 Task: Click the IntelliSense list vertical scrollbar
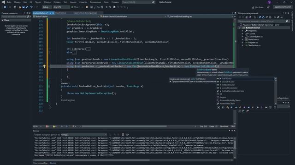click(276, 91)
